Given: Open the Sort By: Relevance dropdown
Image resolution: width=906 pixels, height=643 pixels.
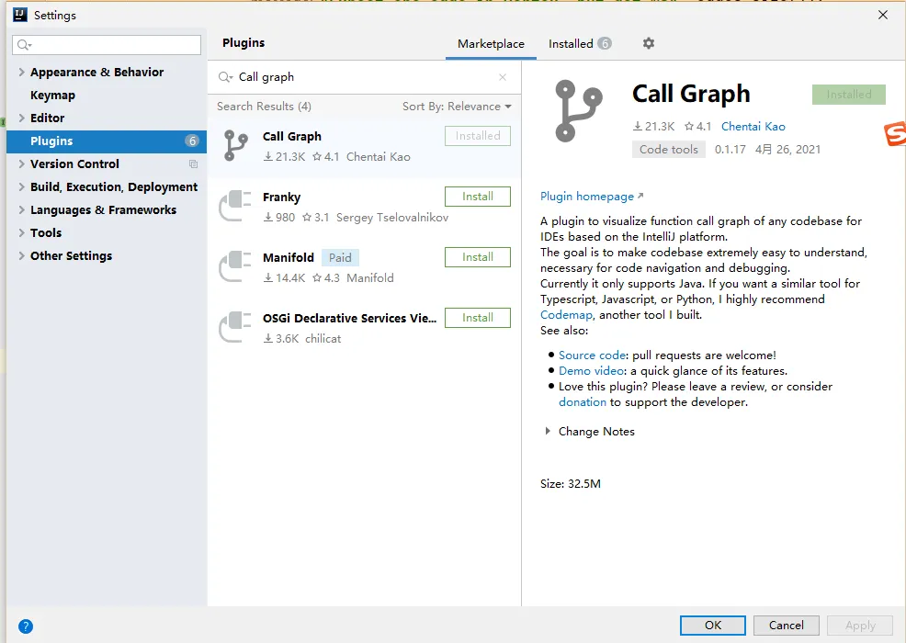Looking at the screenshot, I should 457,107.
